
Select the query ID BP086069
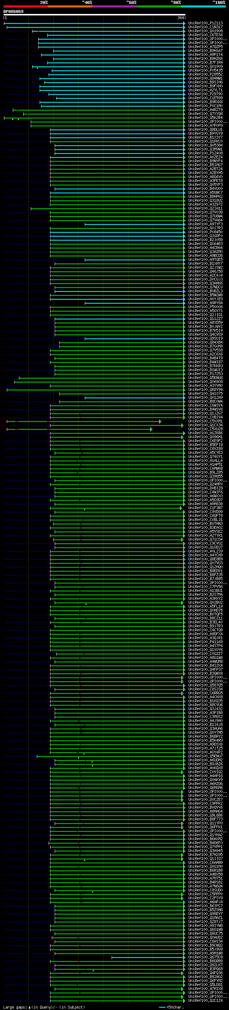pyautogui.click(x=13, y=12)
